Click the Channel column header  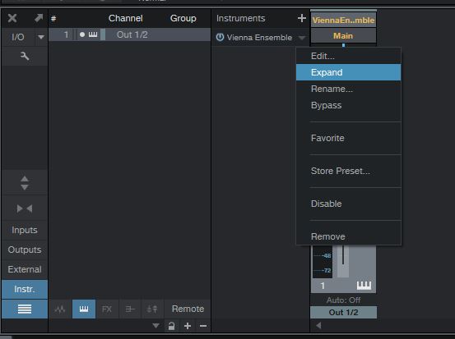click(126, 18)
